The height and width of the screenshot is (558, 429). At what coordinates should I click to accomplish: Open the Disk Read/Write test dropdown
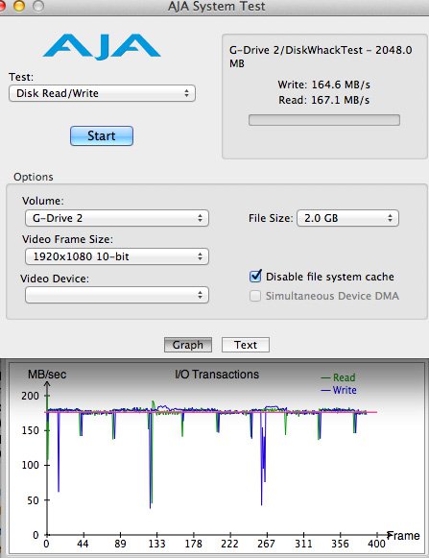(102, 93)
